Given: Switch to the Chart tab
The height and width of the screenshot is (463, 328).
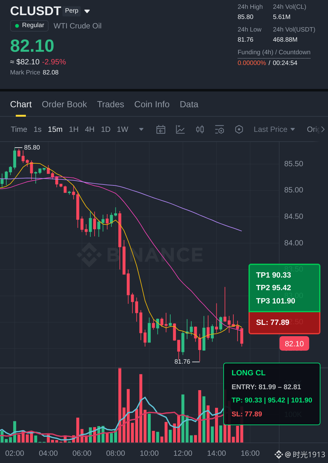Looking at the screenshot, I should 21,104.
